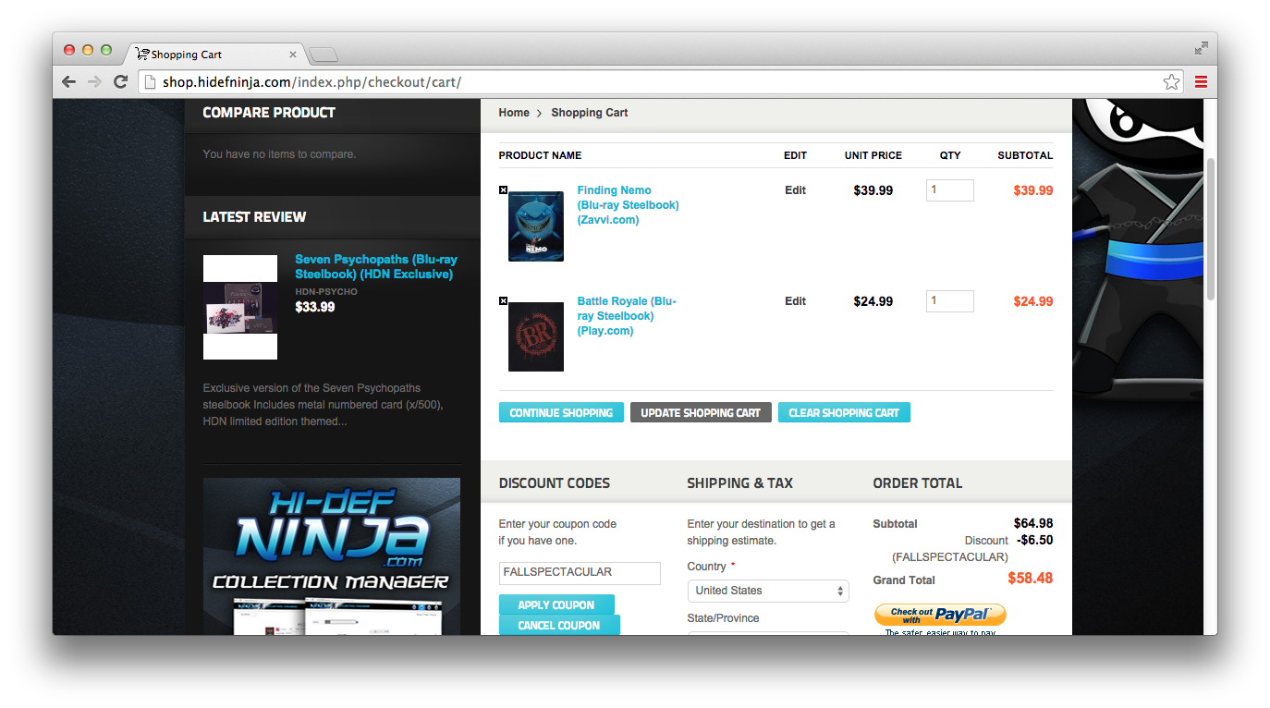Click the Battle Royale $24.99 subtotal

[1033, 301]
